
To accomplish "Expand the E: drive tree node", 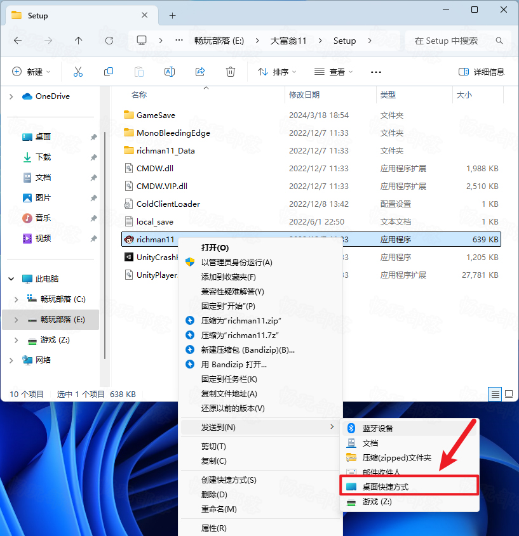I will (16, 320).
